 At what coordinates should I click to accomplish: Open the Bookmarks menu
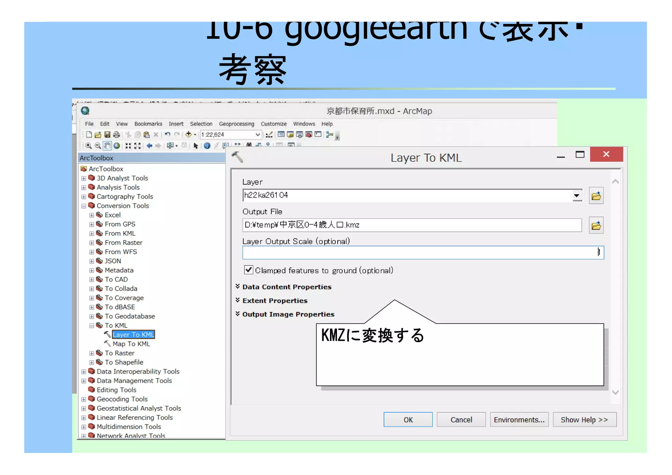coord(148,124)
